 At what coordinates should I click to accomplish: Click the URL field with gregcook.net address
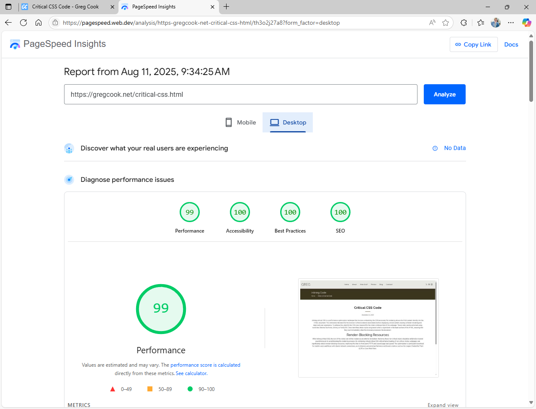[x=241, y=94]
